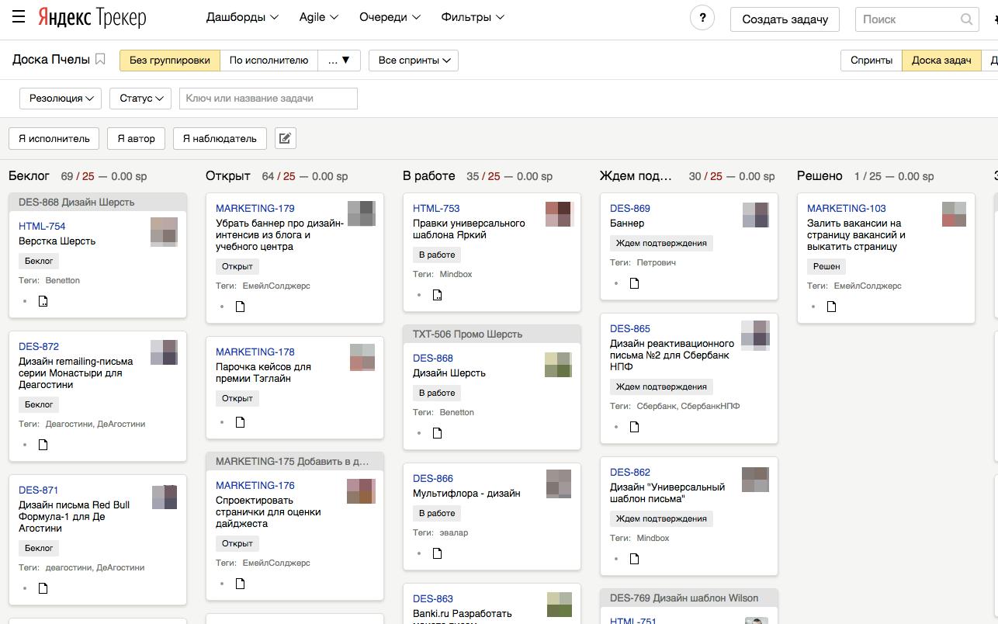Click the Benetton tag on HTML-754 card
Image resolution: width=998 pixels, height=624 pixels.
pos(63,280)
